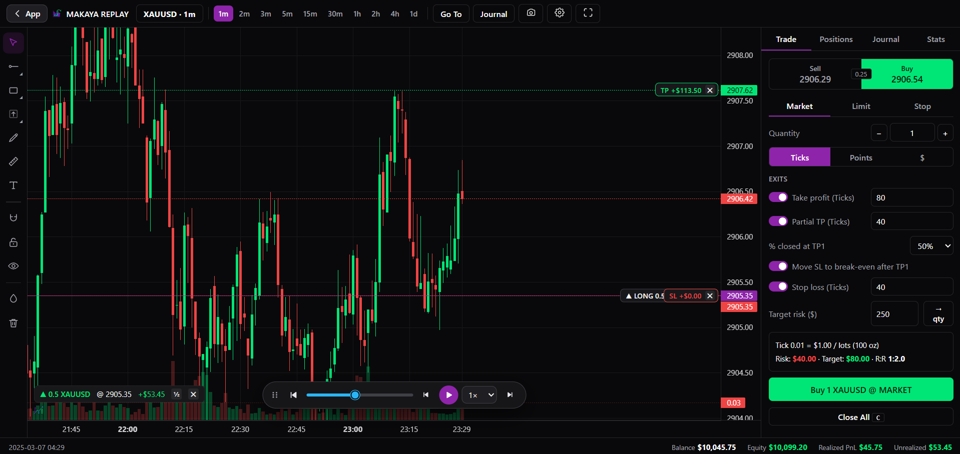Play the replay
The width and height of the screenshot is (960, 454).
pos(448,395)
